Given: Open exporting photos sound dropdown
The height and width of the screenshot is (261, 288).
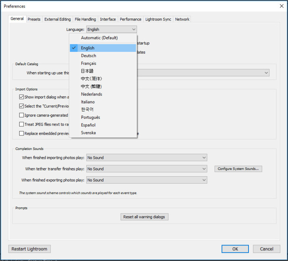Looking at the screenshot, I should coord(147,180).
